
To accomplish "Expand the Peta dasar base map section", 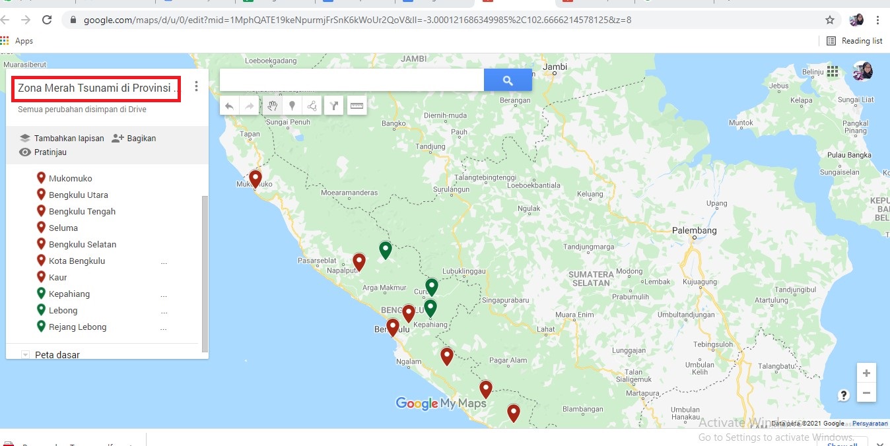I will pos(26,355).
